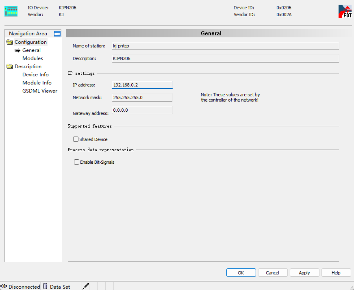
Task: Click the Help button
Action: (x=336, y=273)
